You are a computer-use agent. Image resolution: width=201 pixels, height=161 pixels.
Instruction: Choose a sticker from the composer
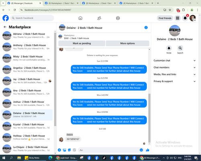(x=70, y=150)
